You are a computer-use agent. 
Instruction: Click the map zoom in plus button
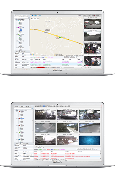pos(82,50)
